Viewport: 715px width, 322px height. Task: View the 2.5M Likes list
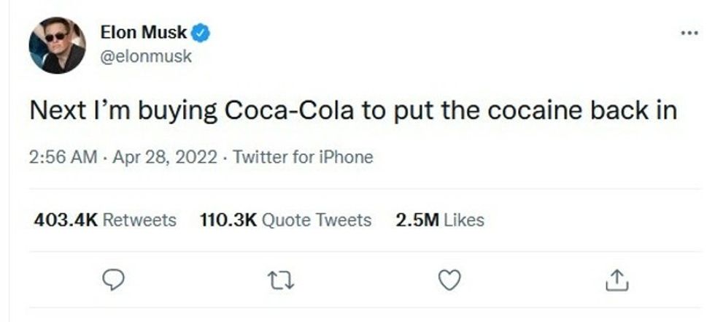pyautogui.click(x=439, y=220)
